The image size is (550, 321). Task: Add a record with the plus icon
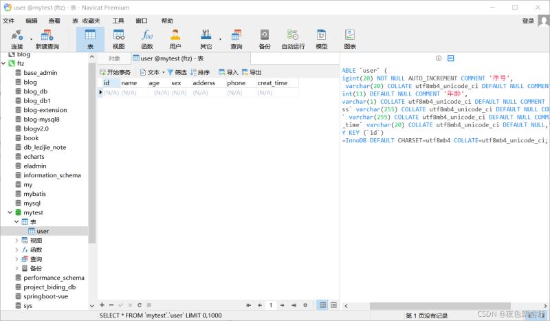[102, 305]
